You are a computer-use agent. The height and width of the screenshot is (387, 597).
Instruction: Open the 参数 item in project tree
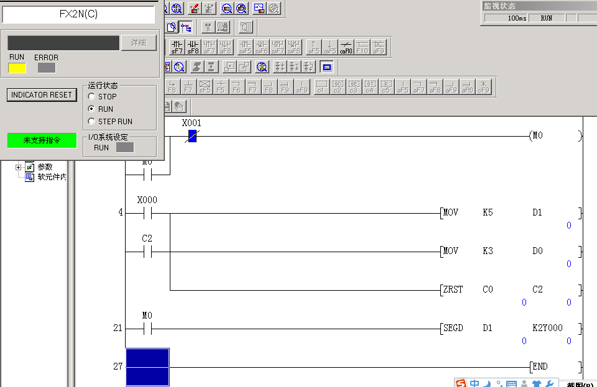click(44, 167)
